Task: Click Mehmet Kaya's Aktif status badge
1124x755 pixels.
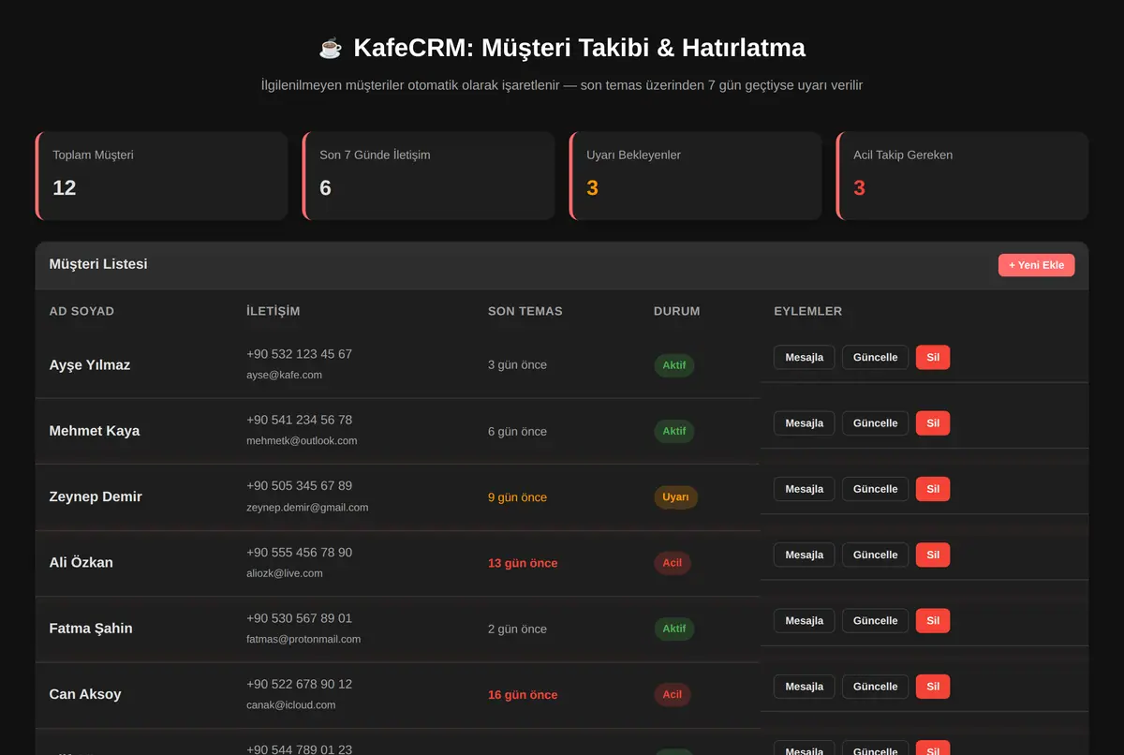Action: coord(674,431)
